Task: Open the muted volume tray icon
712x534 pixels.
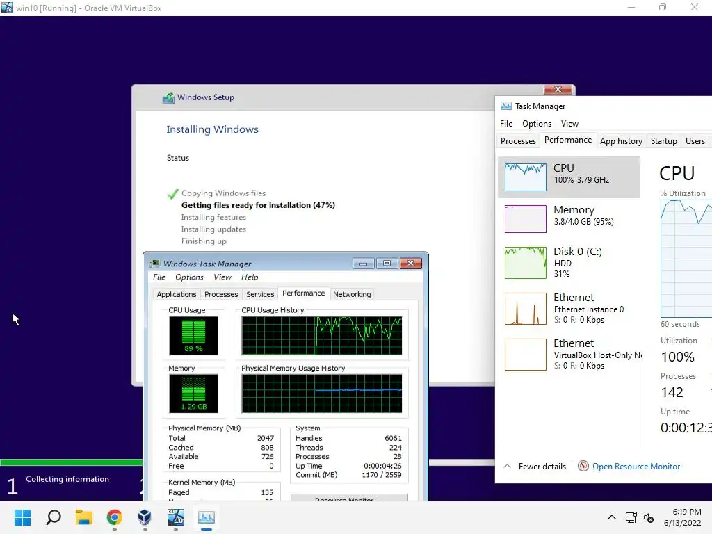Action: pyautogui.click(x=649, y=517)
